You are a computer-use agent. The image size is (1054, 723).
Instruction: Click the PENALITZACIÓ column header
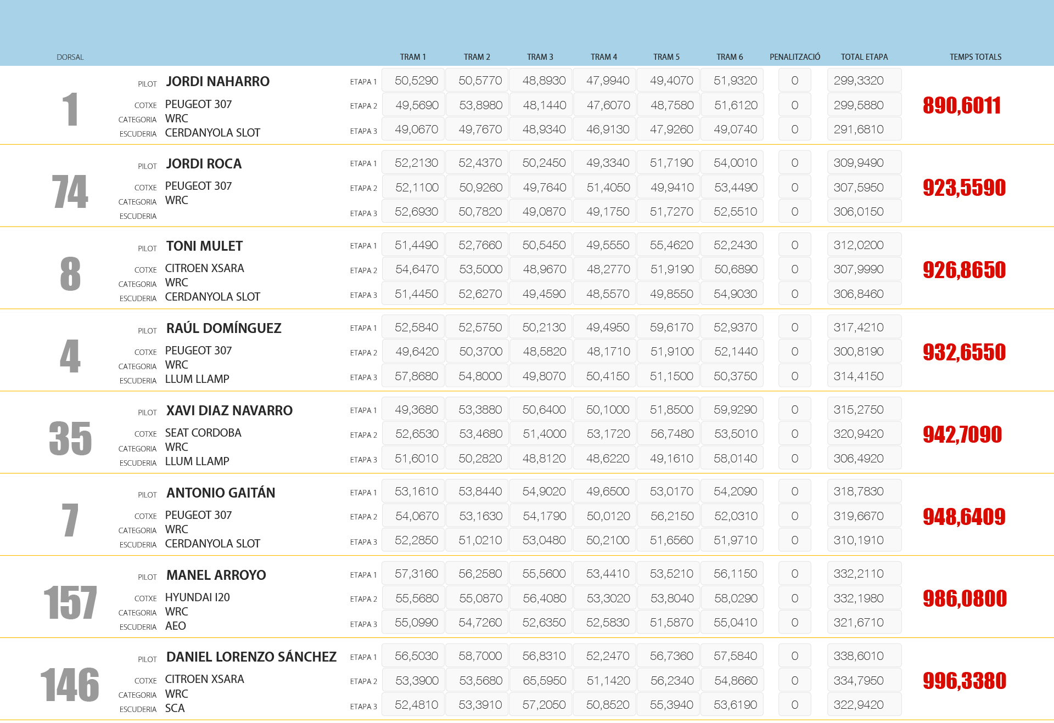coord(794,57)
